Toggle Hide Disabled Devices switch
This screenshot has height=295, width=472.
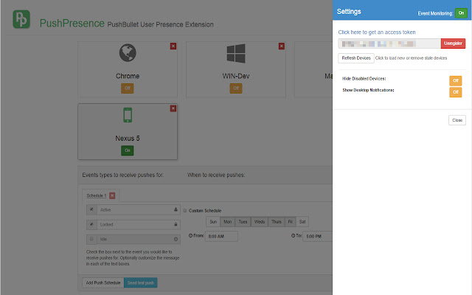[x=456, y=80]
